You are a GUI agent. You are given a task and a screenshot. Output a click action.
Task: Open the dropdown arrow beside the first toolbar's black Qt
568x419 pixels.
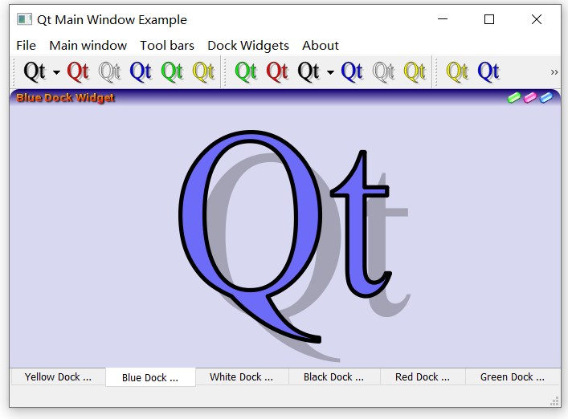[x=56, y=72]
